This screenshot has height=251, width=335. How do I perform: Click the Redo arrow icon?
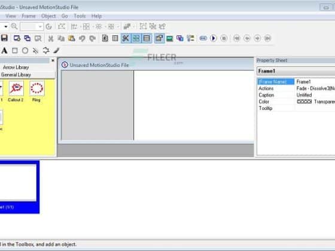click(92, 38)
